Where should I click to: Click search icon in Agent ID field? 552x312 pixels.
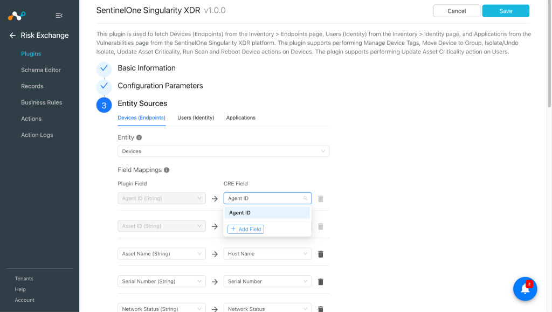coord(305,198)
